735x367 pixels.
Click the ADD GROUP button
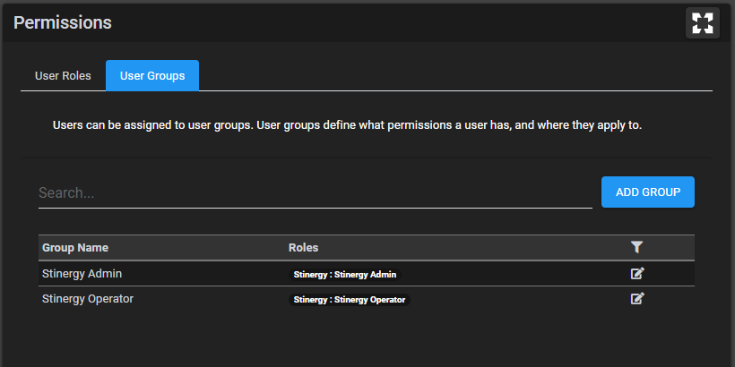click(x=648, y=192)
